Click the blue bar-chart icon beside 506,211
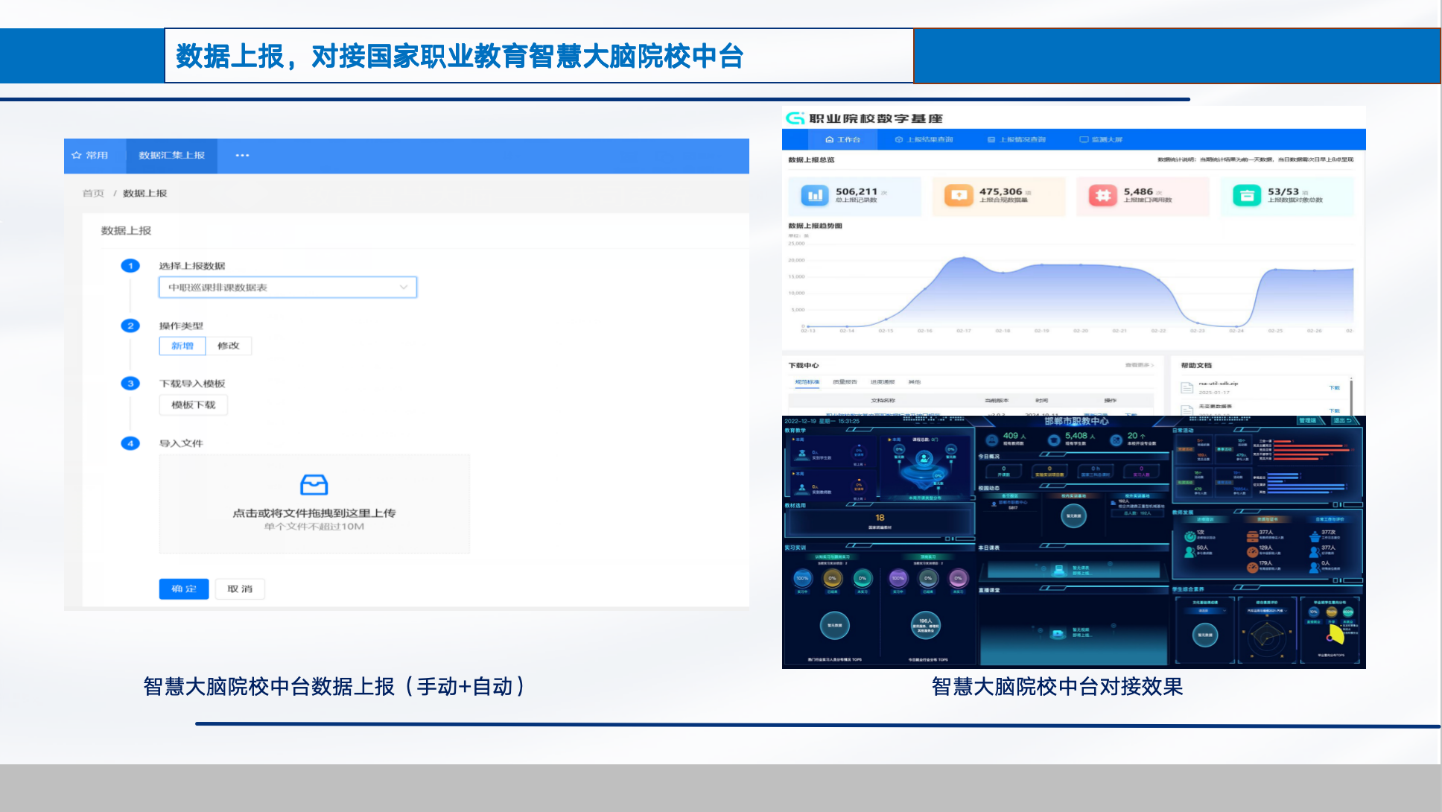The width and height of the screenshot is (1442, 812). point(814,196)
